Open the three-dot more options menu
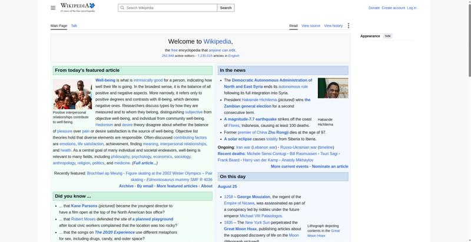Screen dimensions: 471x242 click(x=348, y=26)
